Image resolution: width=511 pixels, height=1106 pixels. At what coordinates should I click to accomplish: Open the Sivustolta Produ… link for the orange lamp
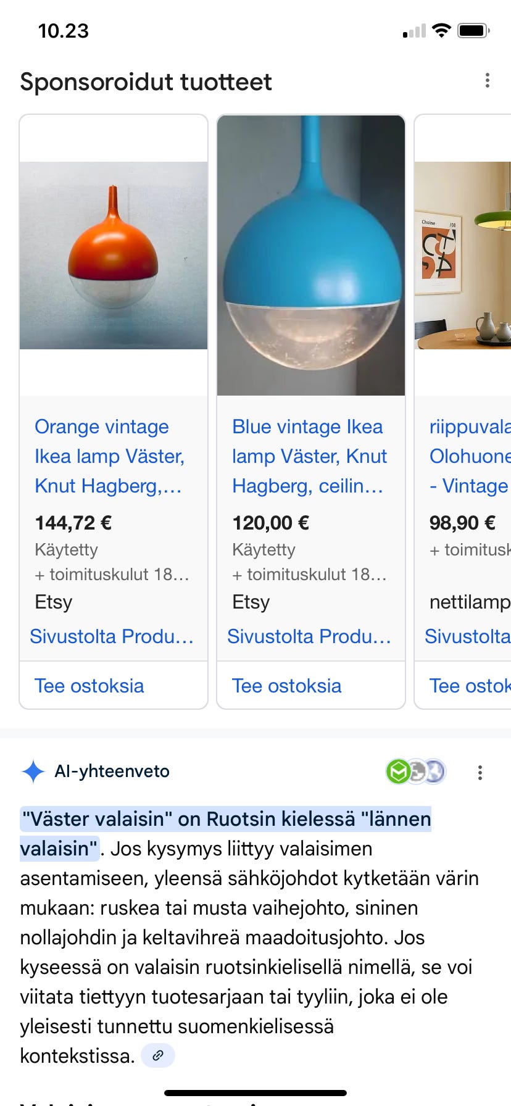112,636
